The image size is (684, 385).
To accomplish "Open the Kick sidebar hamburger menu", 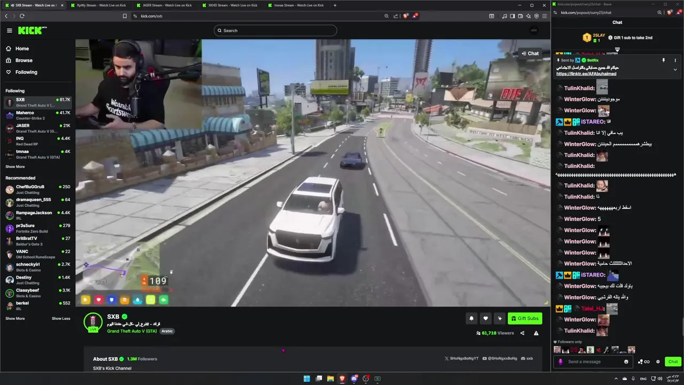I will [9, 30].
